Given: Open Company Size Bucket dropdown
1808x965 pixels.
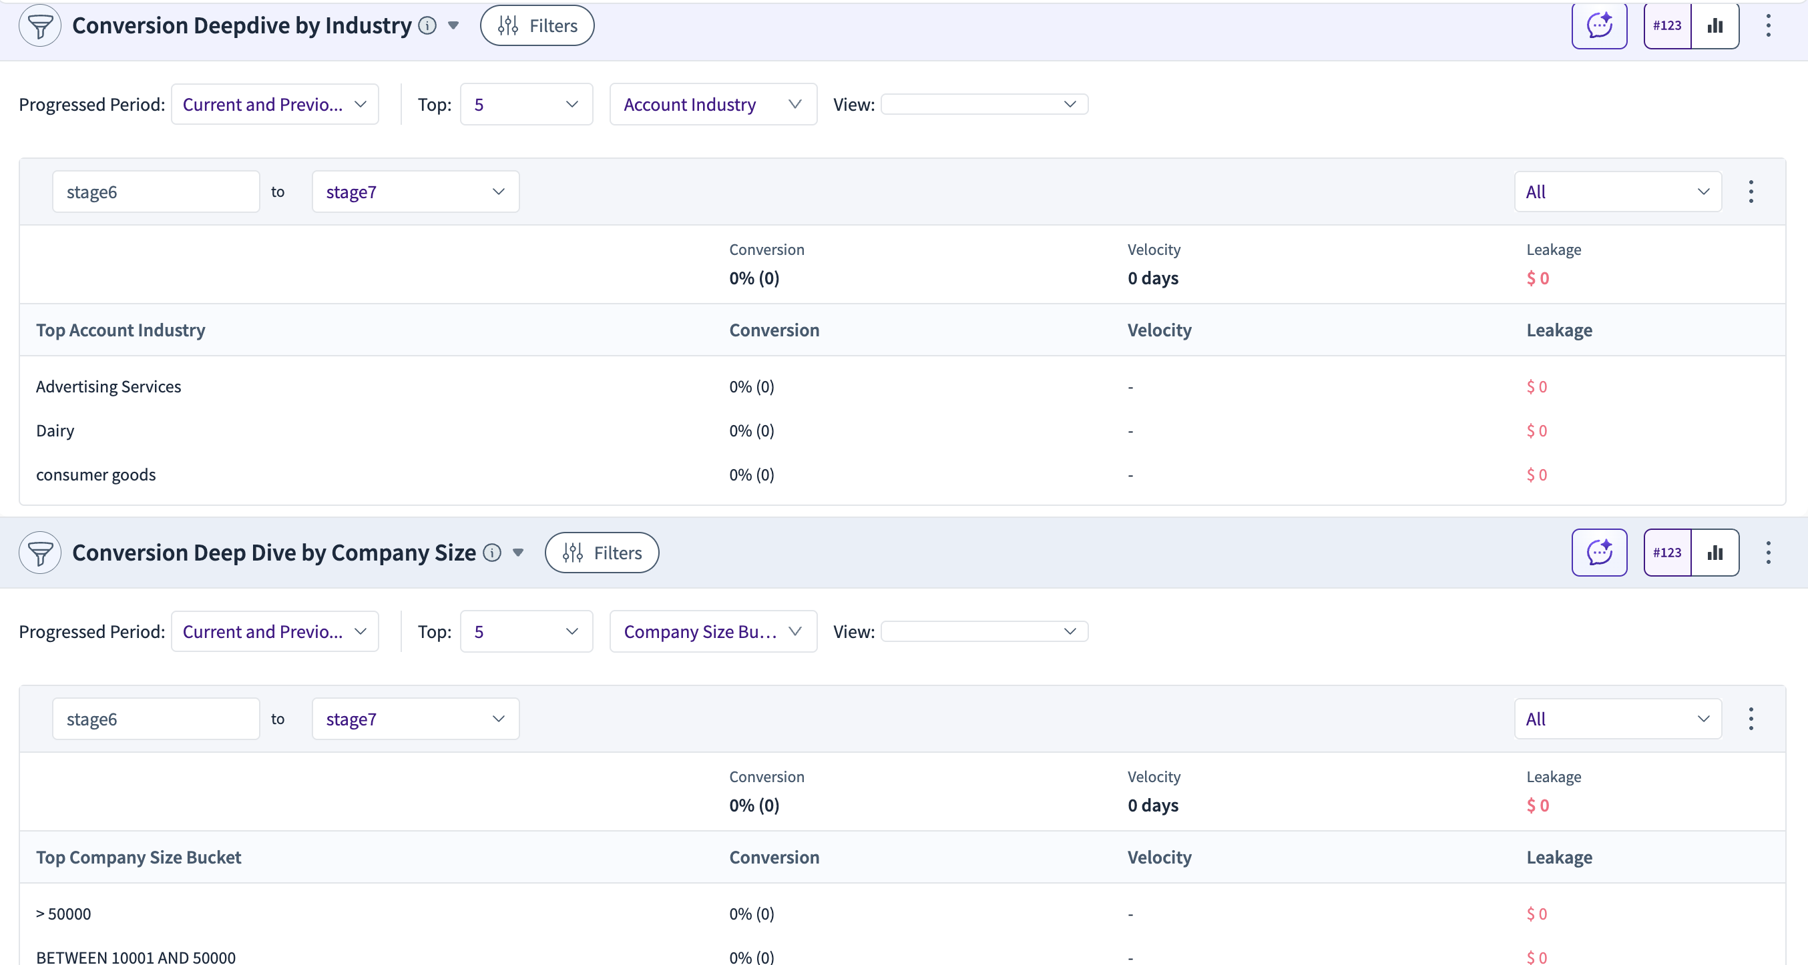Looking at the screenshot, I should [712, 631].
